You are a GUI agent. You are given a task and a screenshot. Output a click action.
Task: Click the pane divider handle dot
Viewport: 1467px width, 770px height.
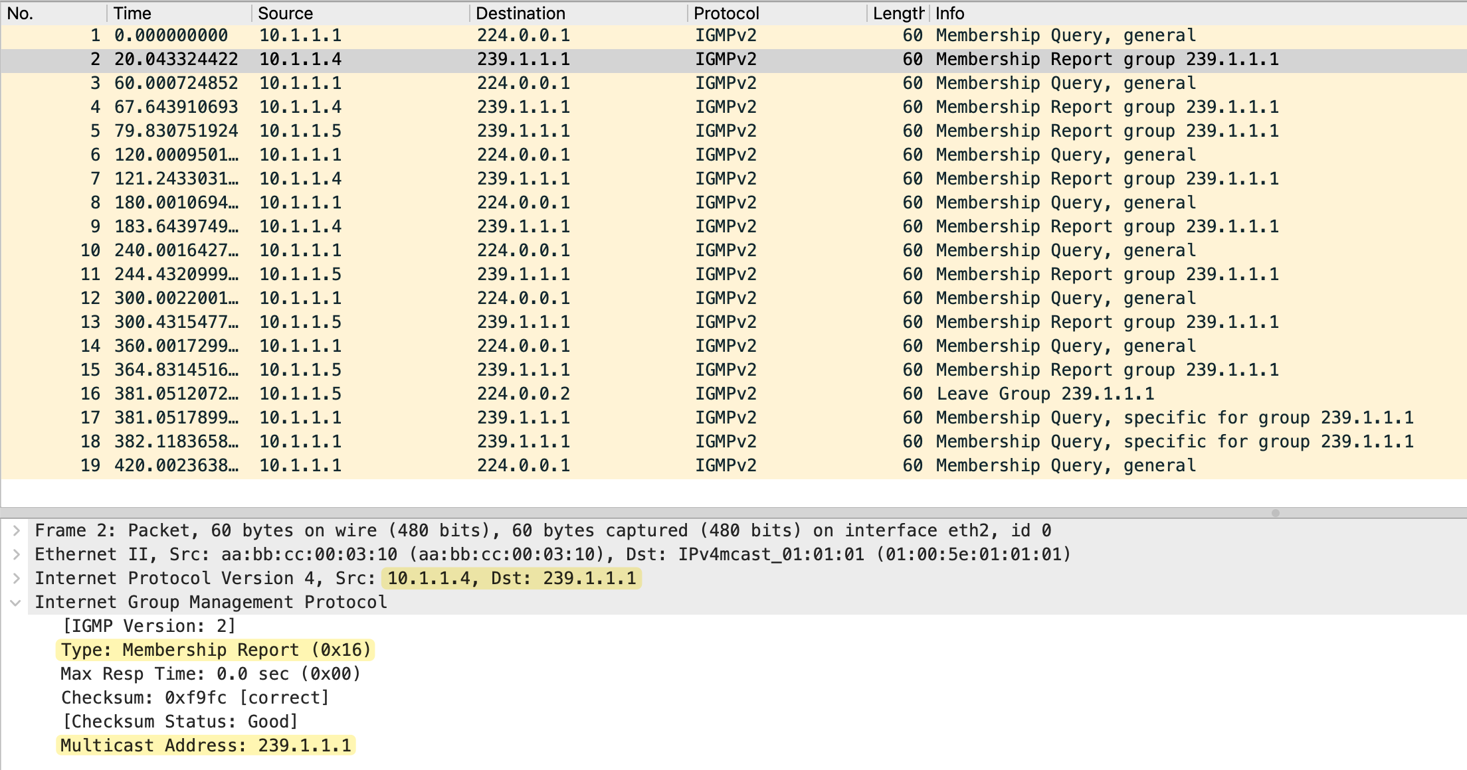point(1275,513)
